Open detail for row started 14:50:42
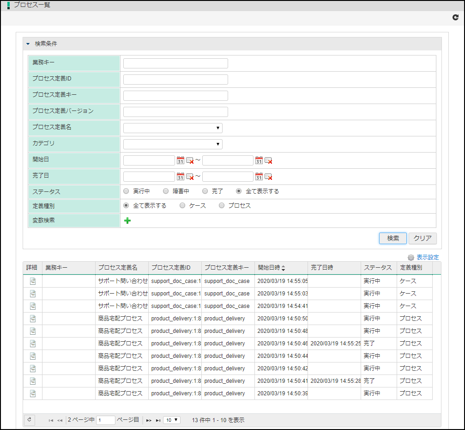The image size is (465, 430). (33, 368)
